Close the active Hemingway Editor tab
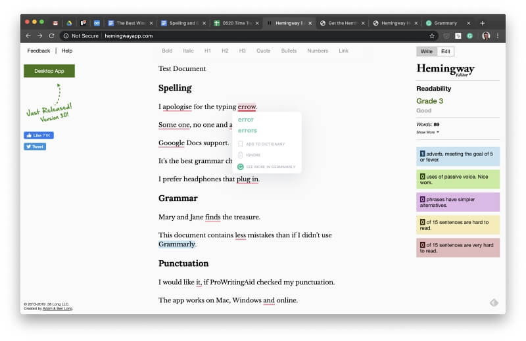 [310, 23]
